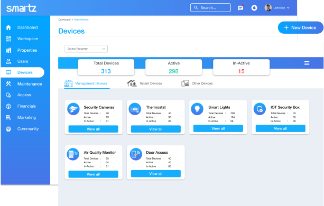Select Devices in the sidebar
This screenshot has width=324, height=206.
tap(23, 72)
